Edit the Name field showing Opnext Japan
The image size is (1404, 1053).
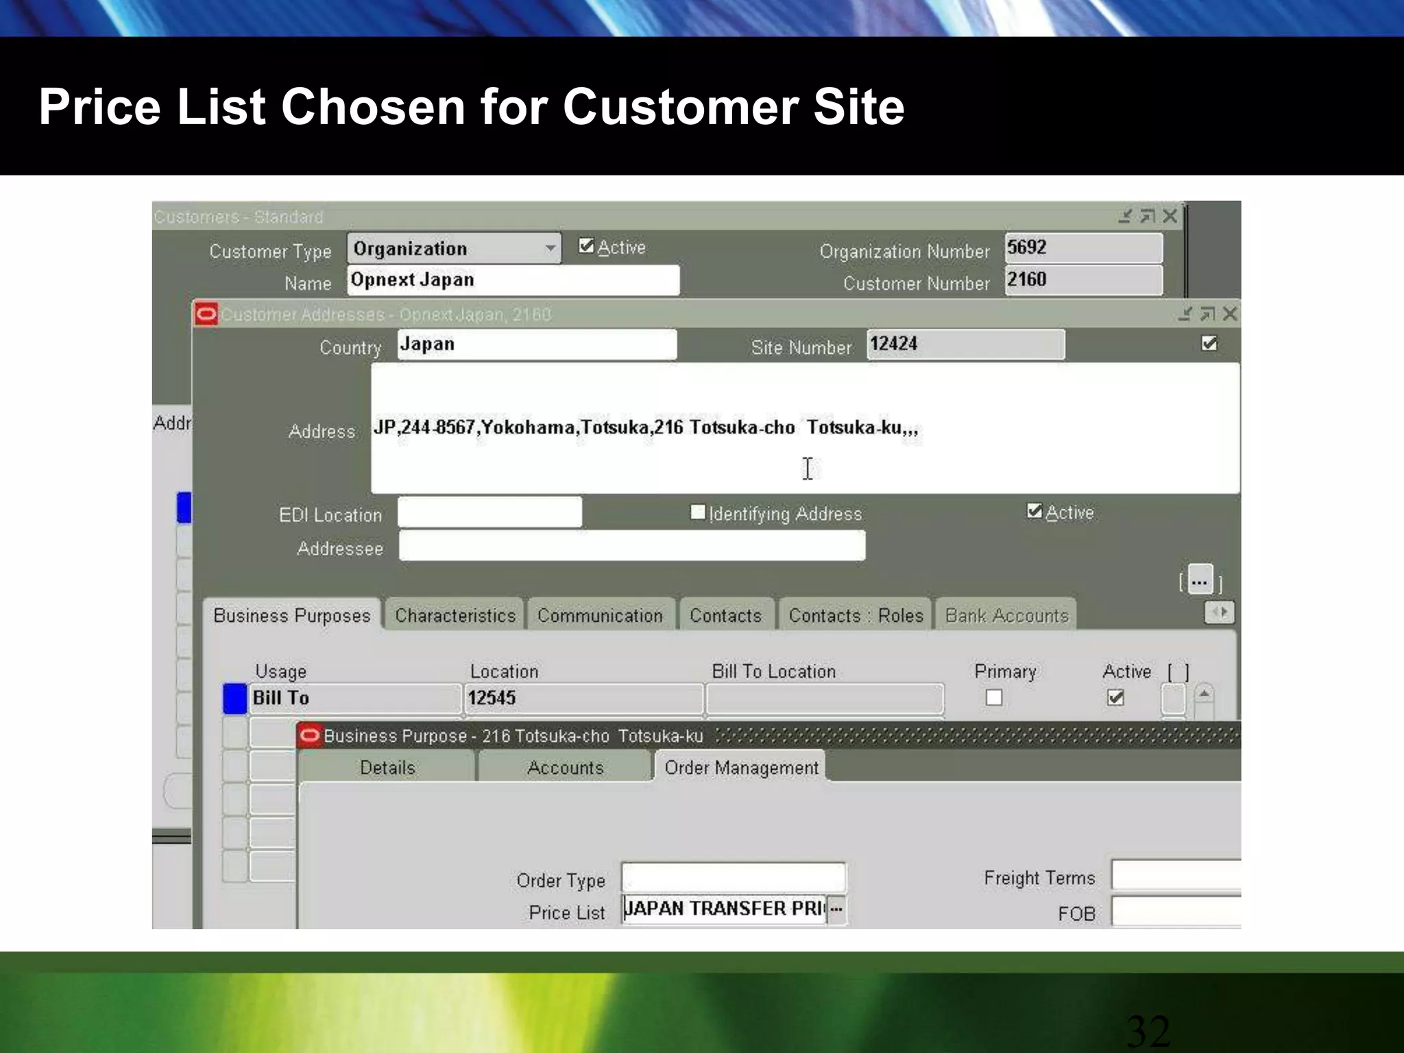click(513, 280)
